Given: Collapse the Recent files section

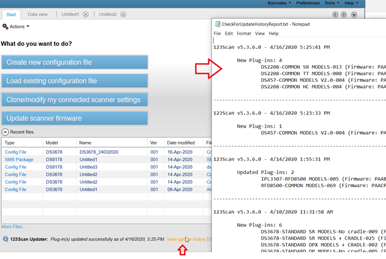Looking at the screenshot, I should 5,132.
